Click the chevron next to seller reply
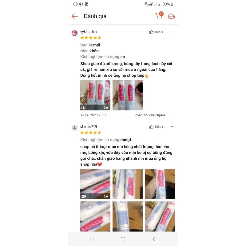 174,115
